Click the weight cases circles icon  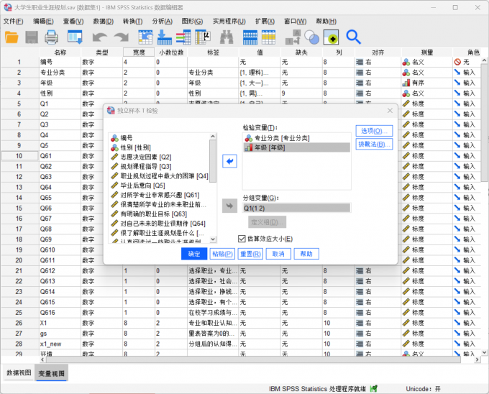(311, 37)
